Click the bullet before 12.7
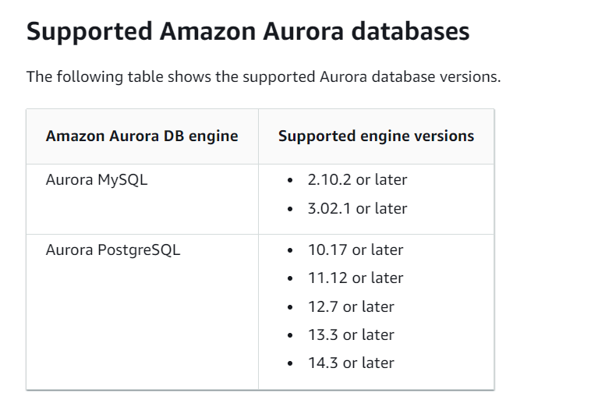The width and height of the screenshot is (605, 414). pyautogui.click(x=290, y=307)
